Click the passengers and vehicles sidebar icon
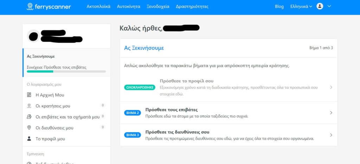 click(29, 117)
